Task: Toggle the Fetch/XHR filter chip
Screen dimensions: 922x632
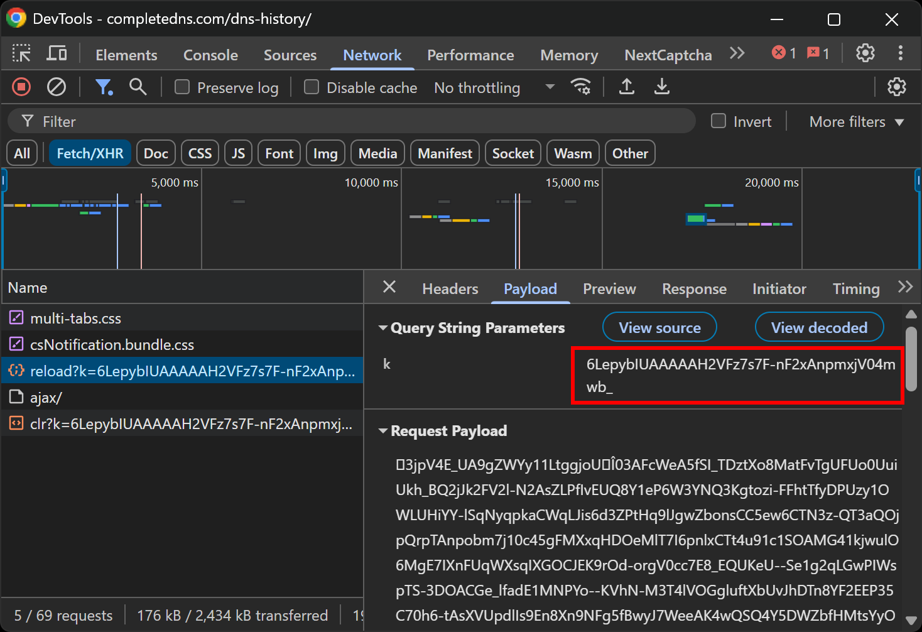Action: tap(90, 153)
